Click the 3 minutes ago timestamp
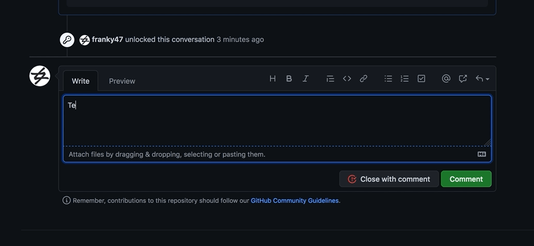Viewport: 534px width, 246px height. (240, 39)
